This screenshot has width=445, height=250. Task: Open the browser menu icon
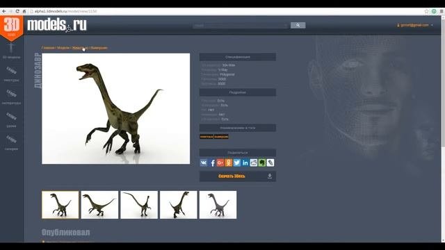tap(442, 11)
